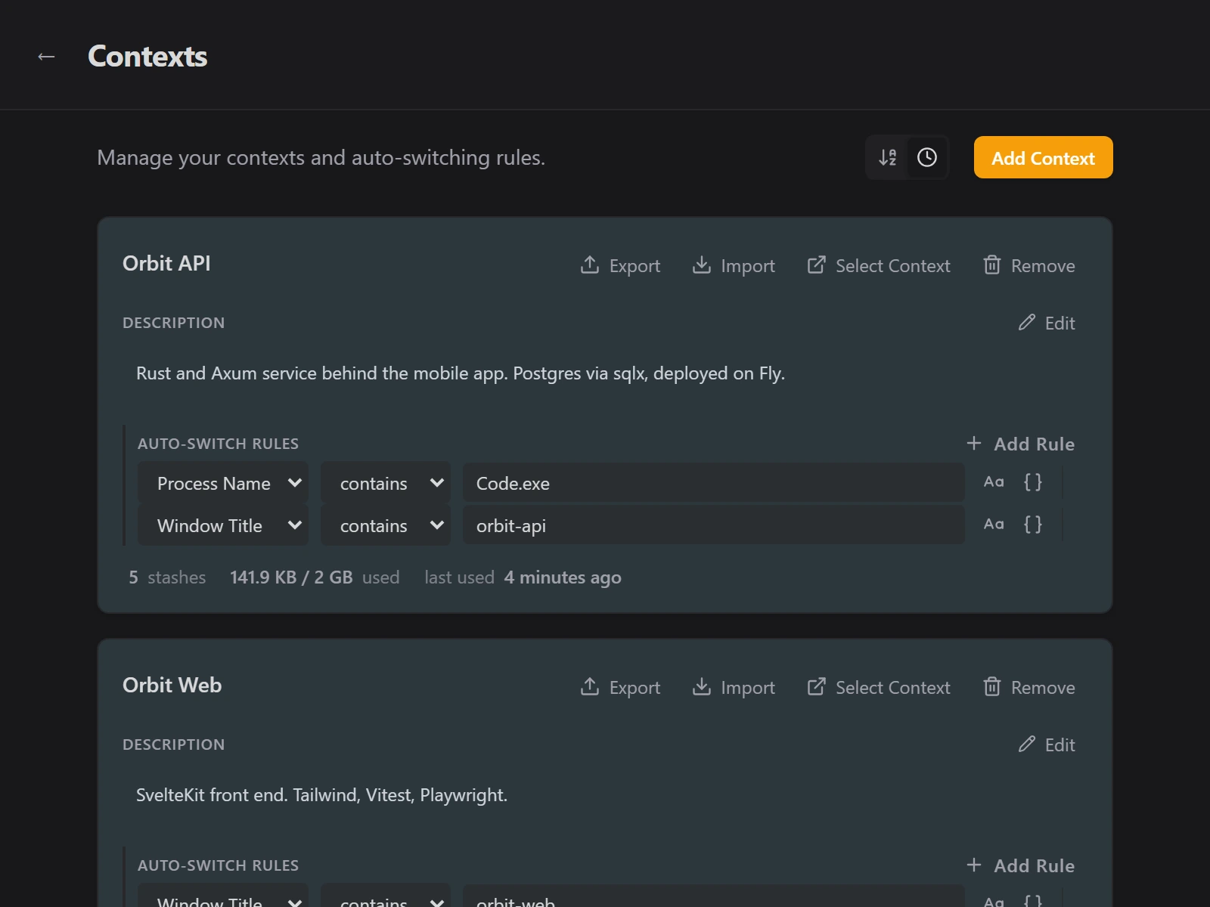Screen dimensions: 1210x907
Task: Import into the Orbit API context
Action: click(734, 265)
